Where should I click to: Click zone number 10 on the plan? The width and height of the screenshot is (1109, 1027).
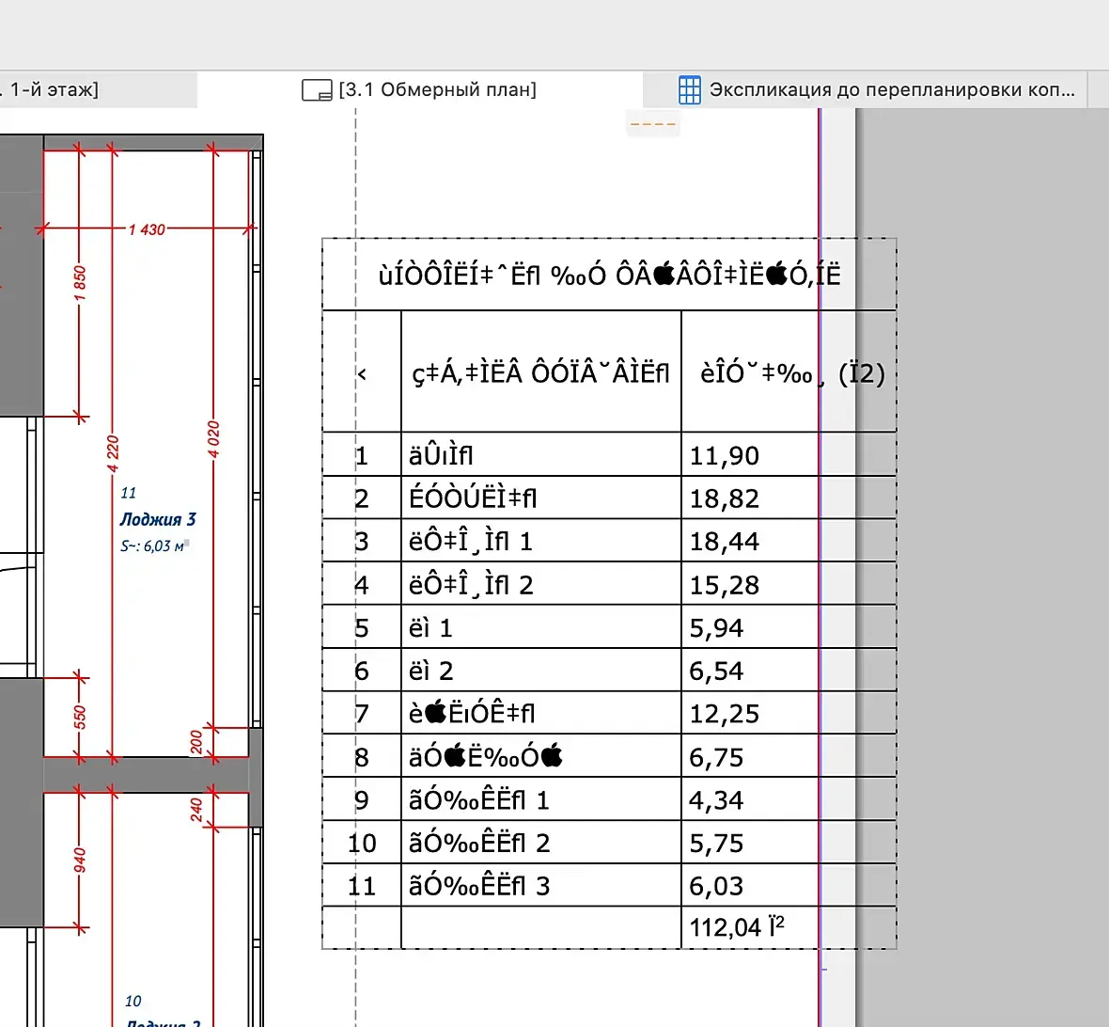click(133, 1001)
